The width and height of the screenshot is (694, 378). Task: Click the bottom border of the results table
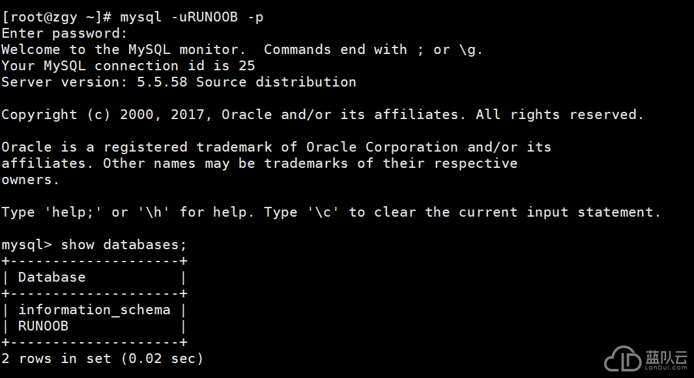coord(94,342)
